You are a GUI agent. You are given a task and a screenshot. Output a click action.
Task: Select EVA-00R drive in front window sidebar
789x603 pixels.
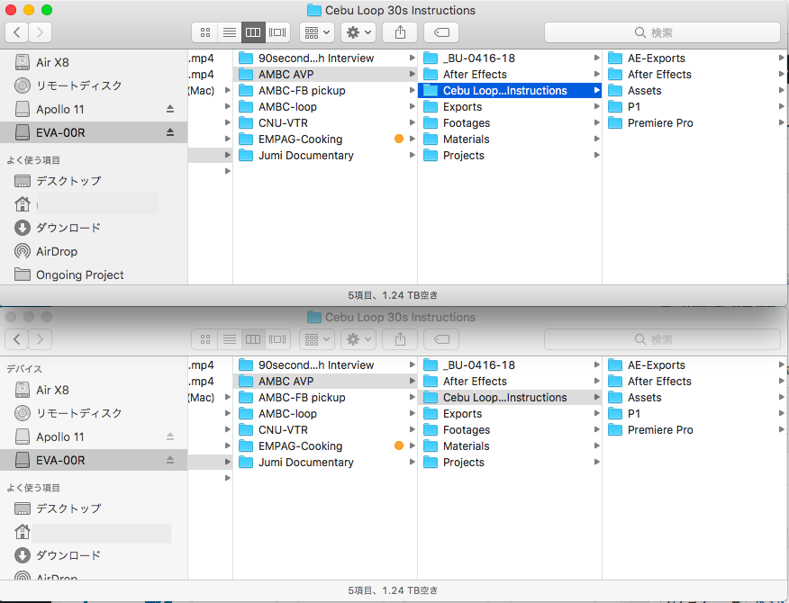[94, 133]
